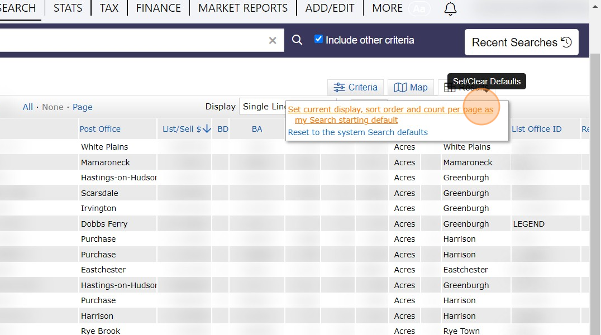Uncheck Include other criteria checkbox
The height and width of the screenshot is (335, 601).
318,39
